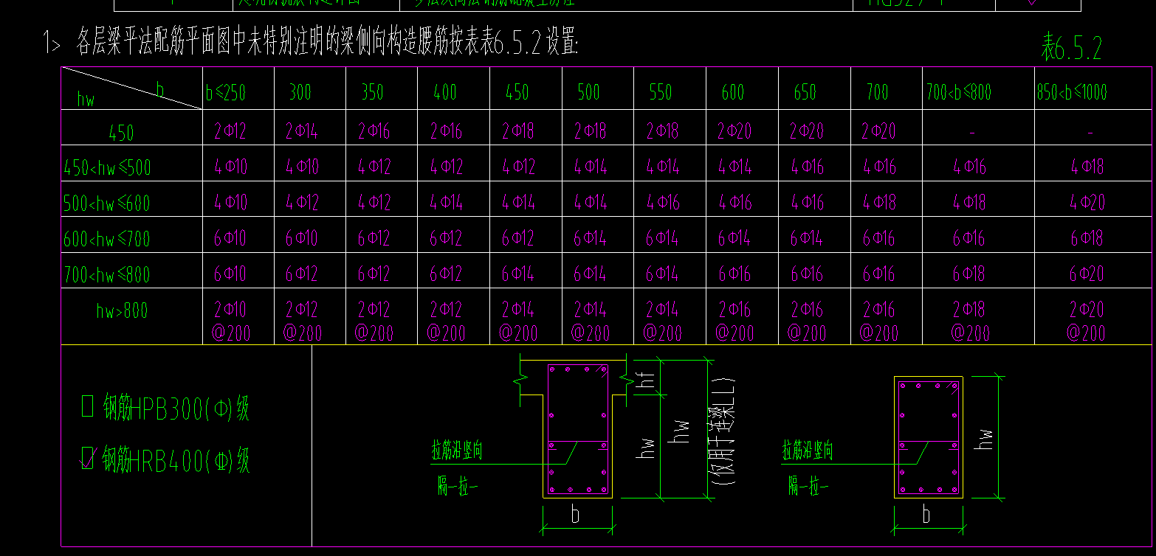Viewport: 1156px width, 556px height.
Task: Click the column header 350
Action: [x=373, y=92]
